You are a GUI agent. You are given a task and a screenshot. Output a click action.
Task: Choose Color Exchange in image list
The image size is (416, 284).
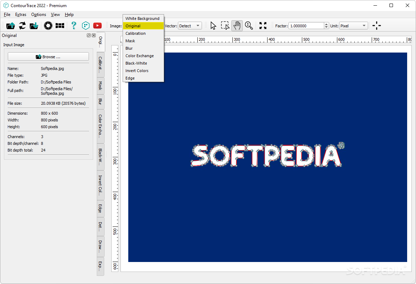(x=143, y=56)
